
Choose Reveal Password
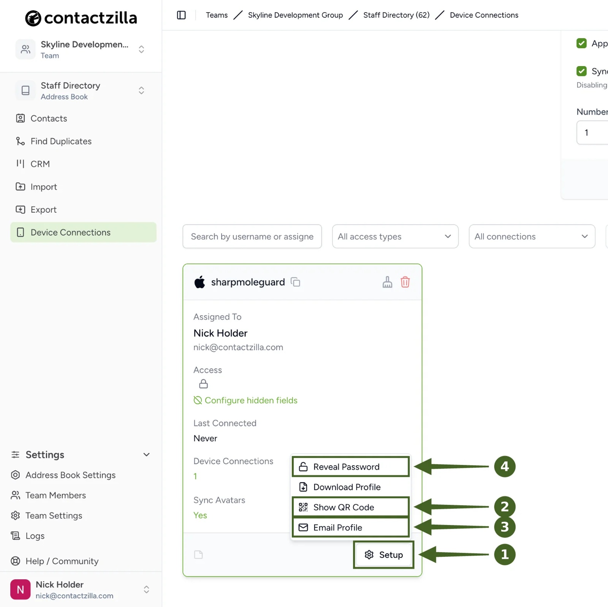351,467
